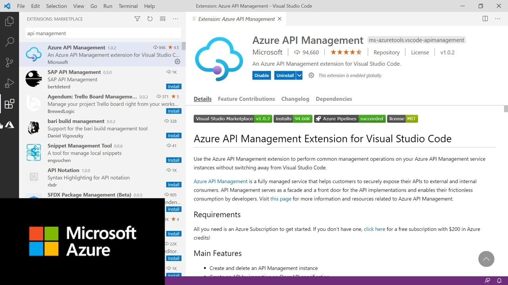Click the feedback icon in status bar
This screenshot has width=508, height=285.
(487, 281)
